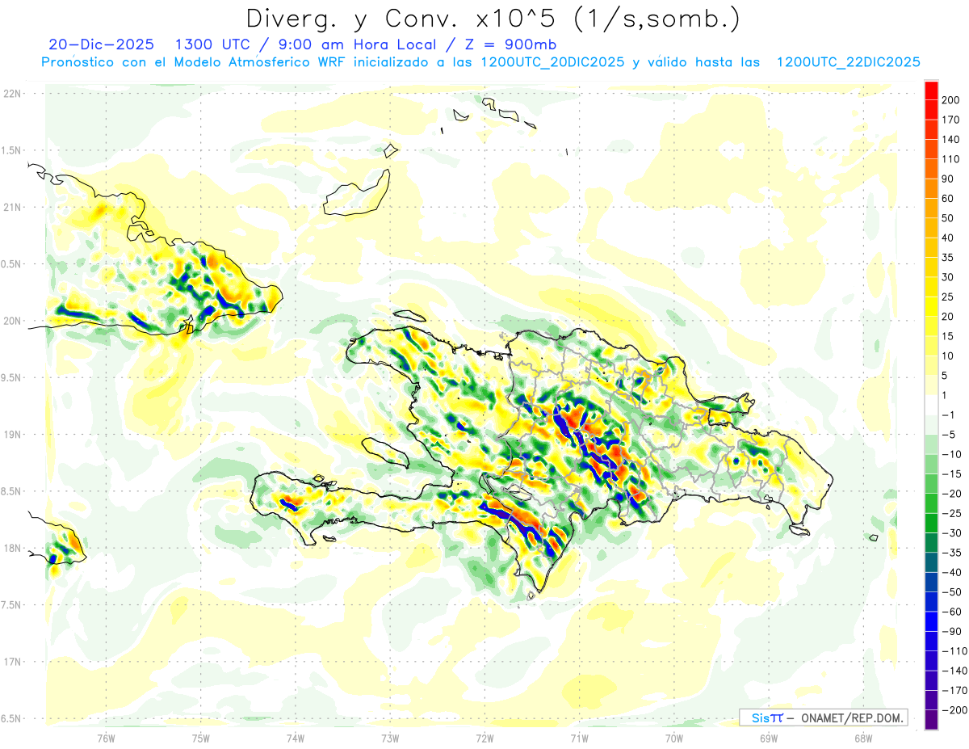Viewport: 969px width, 749px height.
Task: Click the blue segment between -60 and -90
Action: coord(932,621)
